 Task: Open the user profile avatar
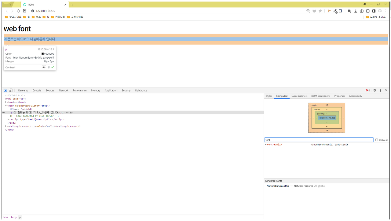click(x=380, y=11)
